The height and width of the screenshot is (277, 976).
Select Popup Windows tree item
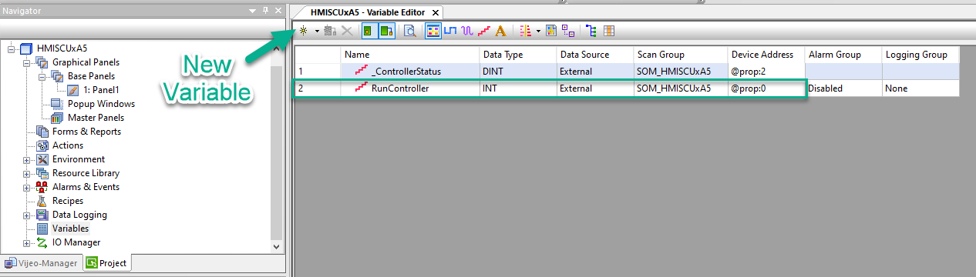(x=101, y=104)
